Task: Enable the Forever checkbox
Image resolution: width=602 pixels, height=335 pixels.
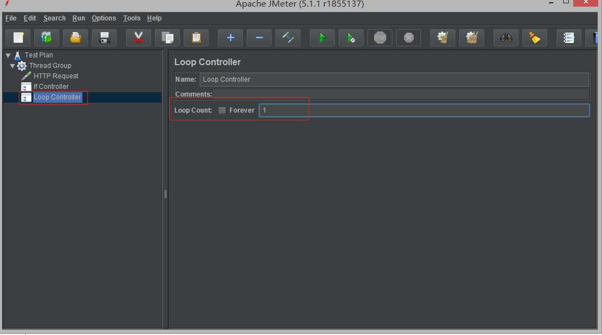Action: point(222,110)
